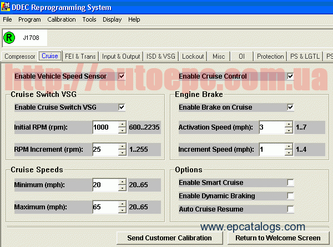Screen dimensions: 333x247
Task: Enable Dynamic Braking checkbox
Action: [x=290, y=196]
